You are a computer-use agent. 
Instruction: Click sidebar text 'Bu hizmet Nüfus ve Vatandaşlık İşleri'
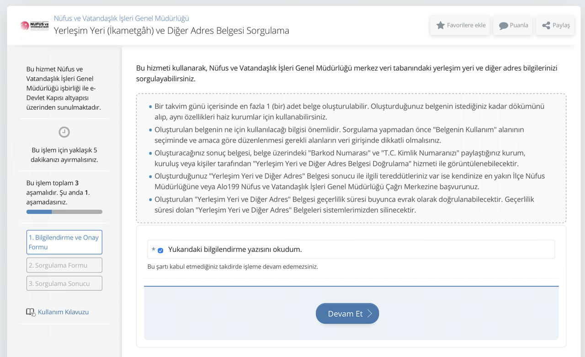(64, 88)
